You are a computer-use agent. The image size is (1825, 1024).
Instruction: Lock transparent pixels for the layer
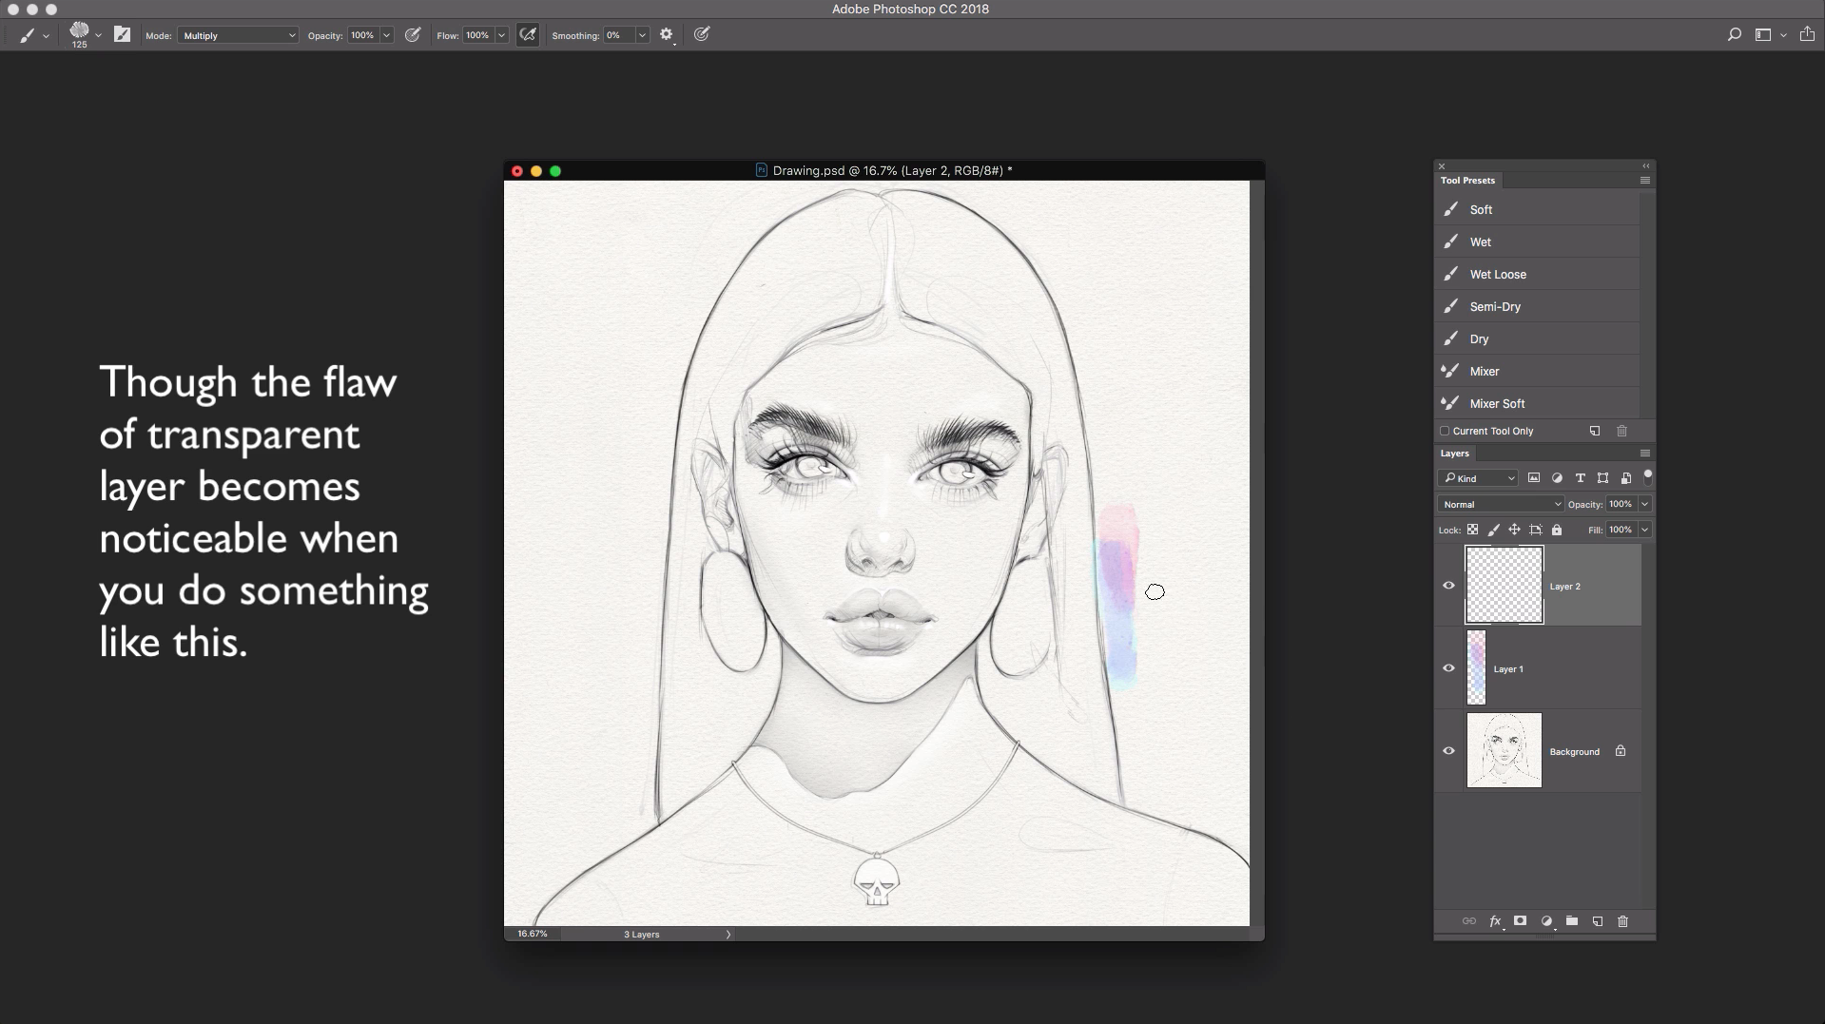tap(1472, 530)
